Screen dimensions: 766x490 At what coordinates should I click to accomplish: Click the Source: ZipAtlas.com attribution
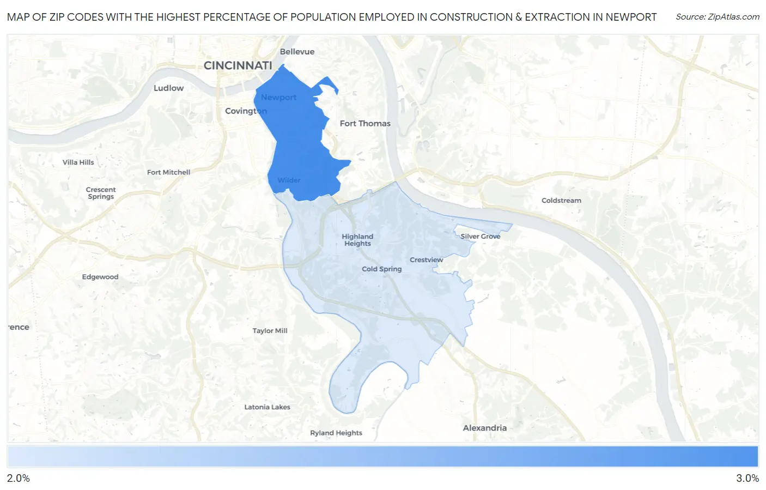coord(718,17)
